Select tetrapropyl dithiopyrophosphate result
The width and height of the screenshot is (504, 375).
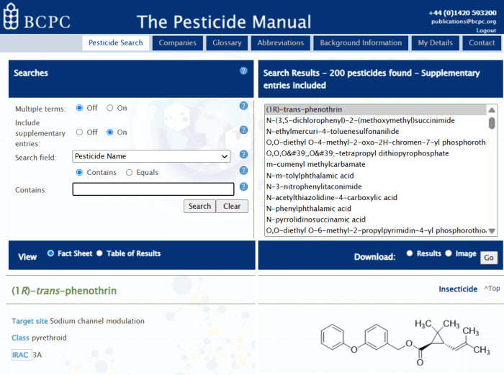click(376, 153)
